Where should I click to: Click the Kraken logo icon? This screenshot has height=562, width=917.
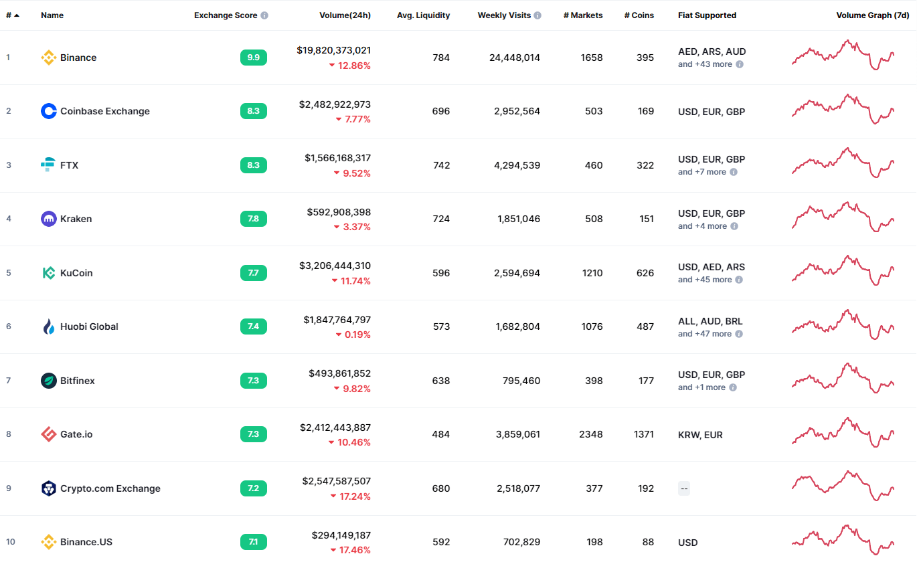48,219
